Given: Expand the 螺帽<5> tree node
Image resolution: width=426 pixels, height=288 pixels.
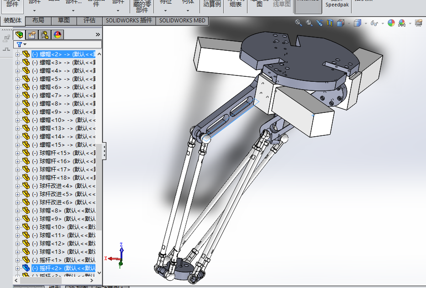Looking at the screenshot, I should point(18,79).
